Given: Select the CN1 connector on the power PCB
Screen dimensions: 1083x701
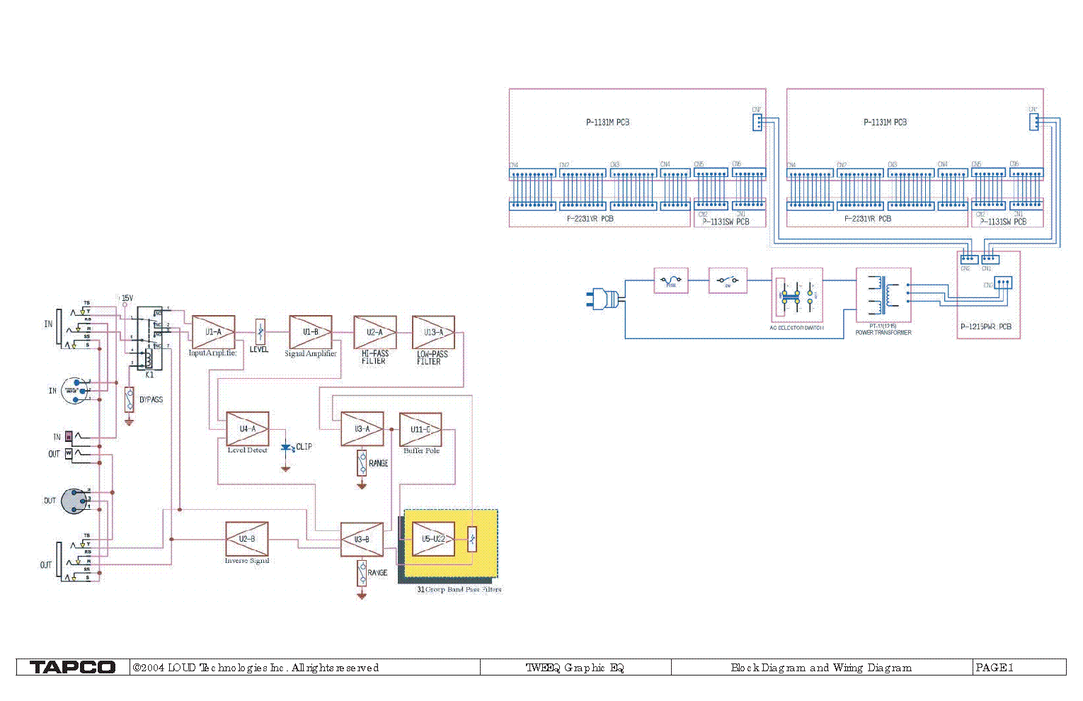Looking at the screenshot, I should 990,260.
